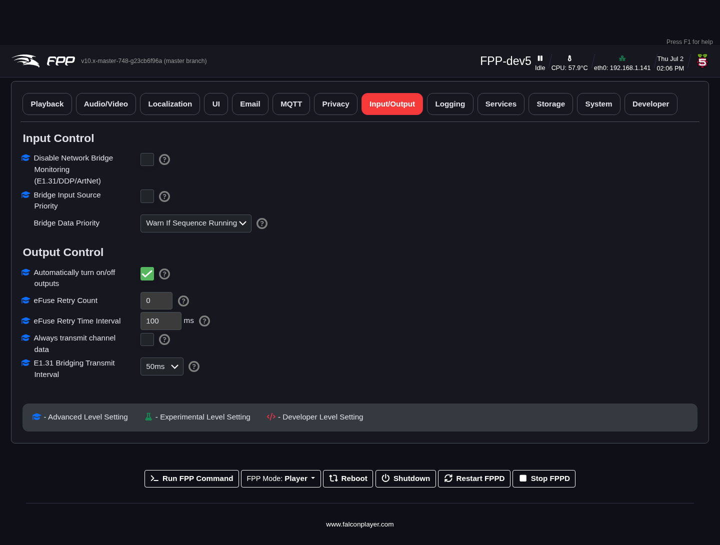The width and height of the screenshot is (720, 545).
Task: Click the eFuse Retry Count field
Action: click(x=156, y=301)
